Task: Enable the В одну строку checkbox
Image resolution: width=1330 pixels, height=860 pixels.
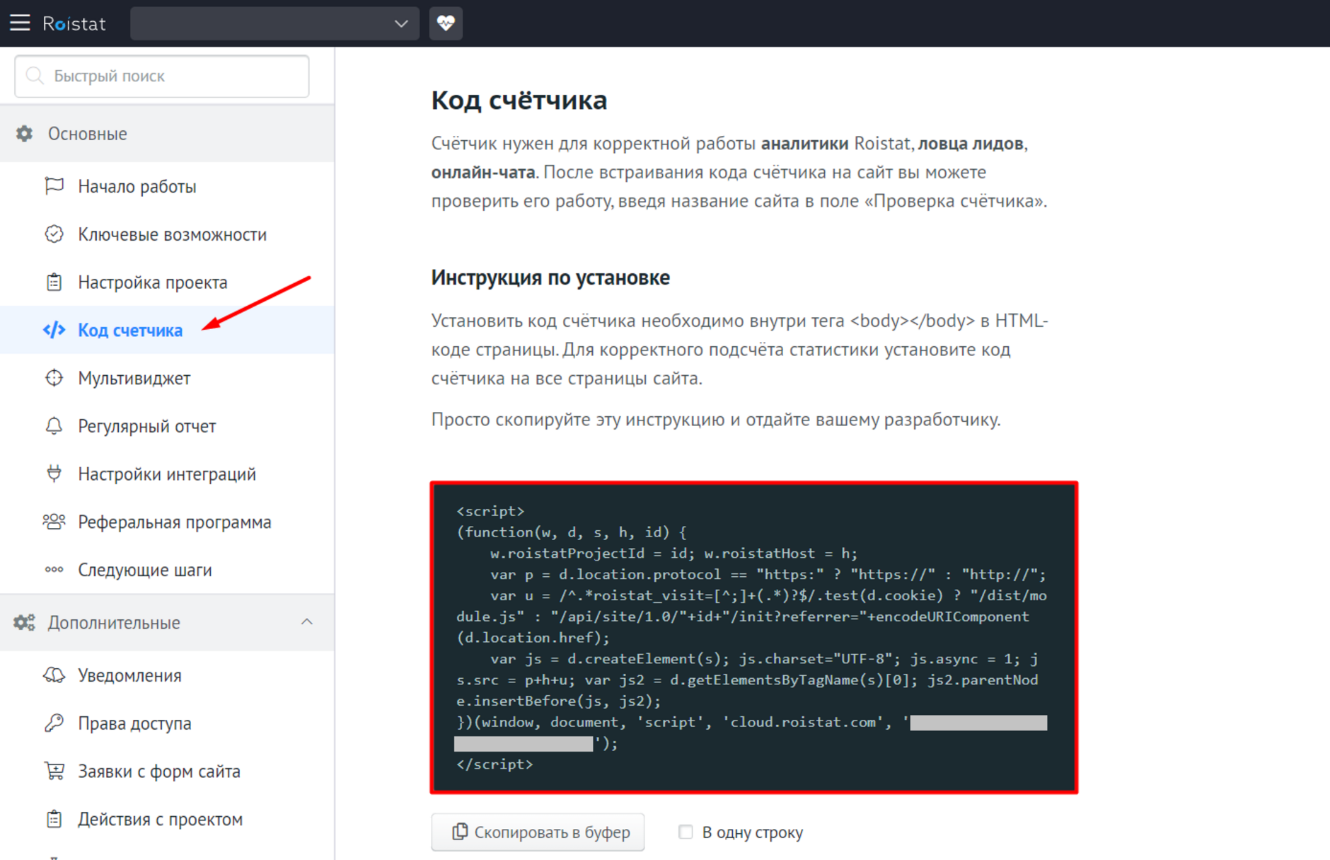Action: 685,832
